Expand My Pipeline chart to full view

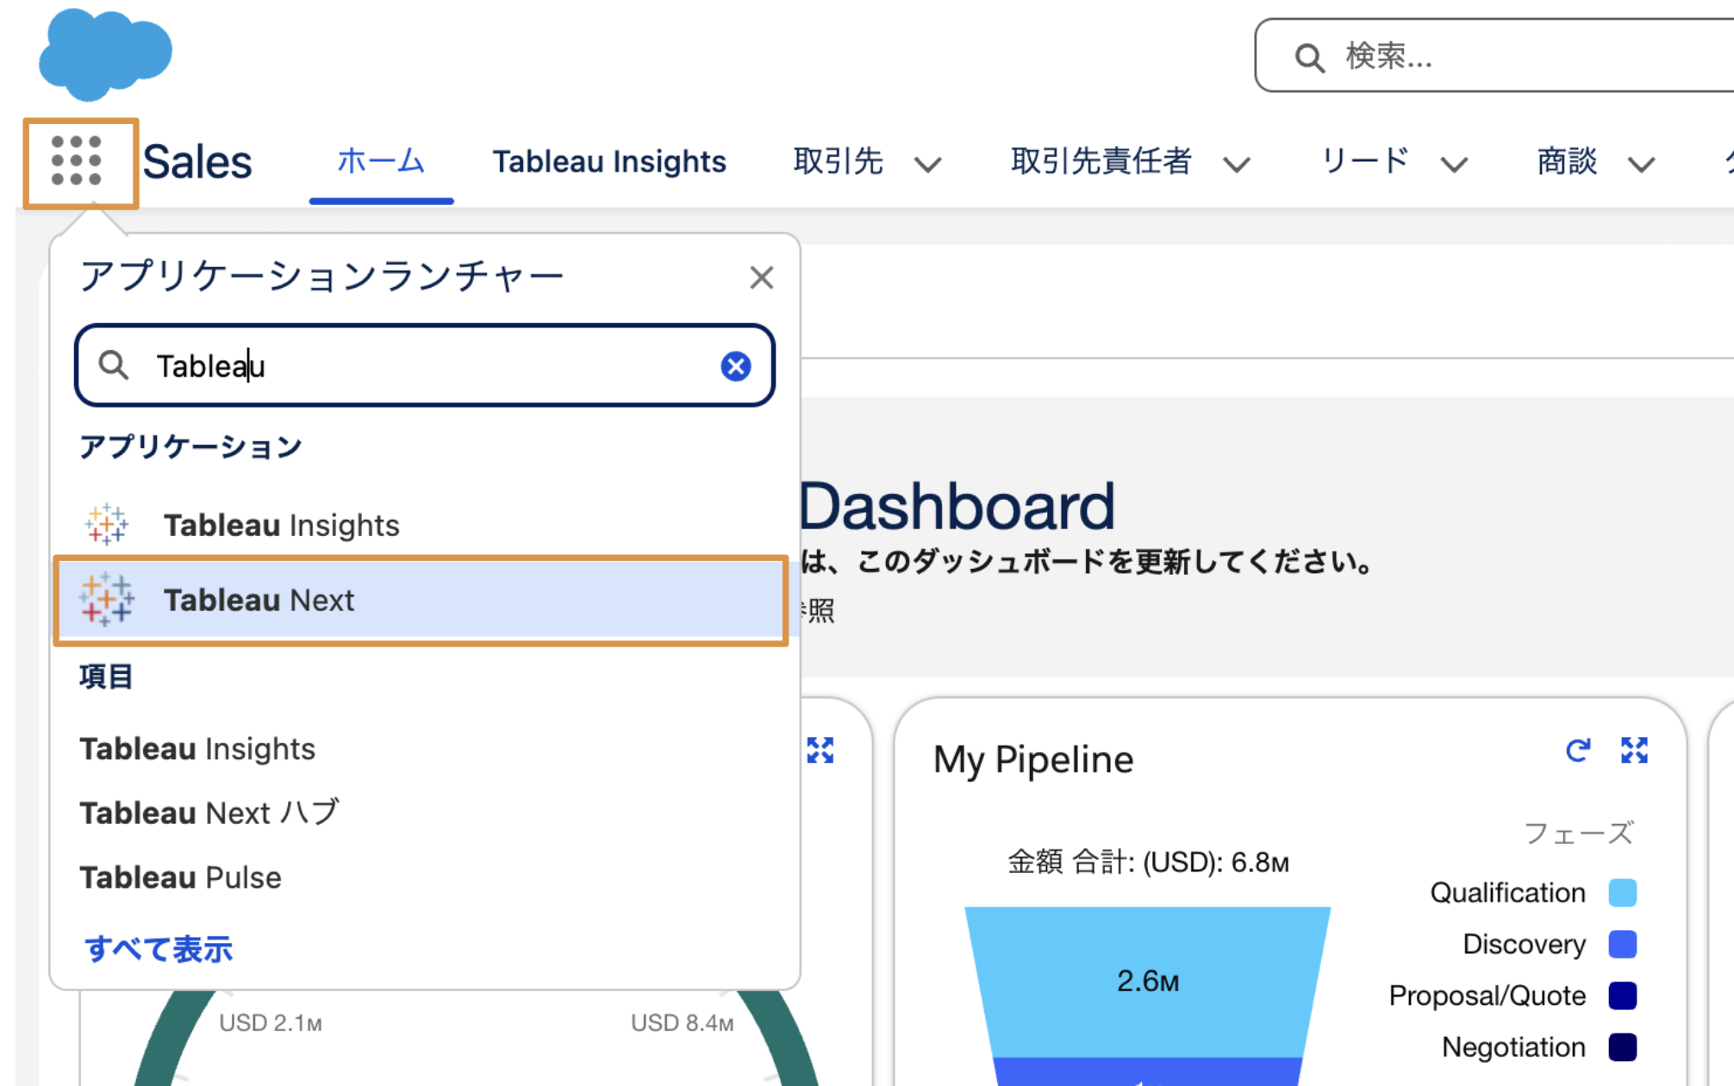click(1633, 751)
